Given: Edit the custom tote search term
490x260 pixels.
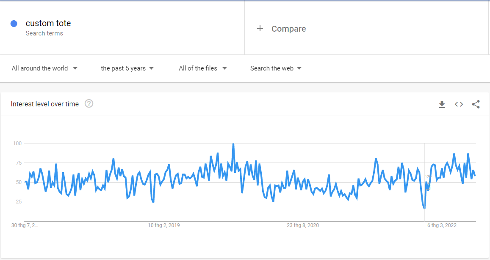Looking at the screenshot, I should coord(48,23).
